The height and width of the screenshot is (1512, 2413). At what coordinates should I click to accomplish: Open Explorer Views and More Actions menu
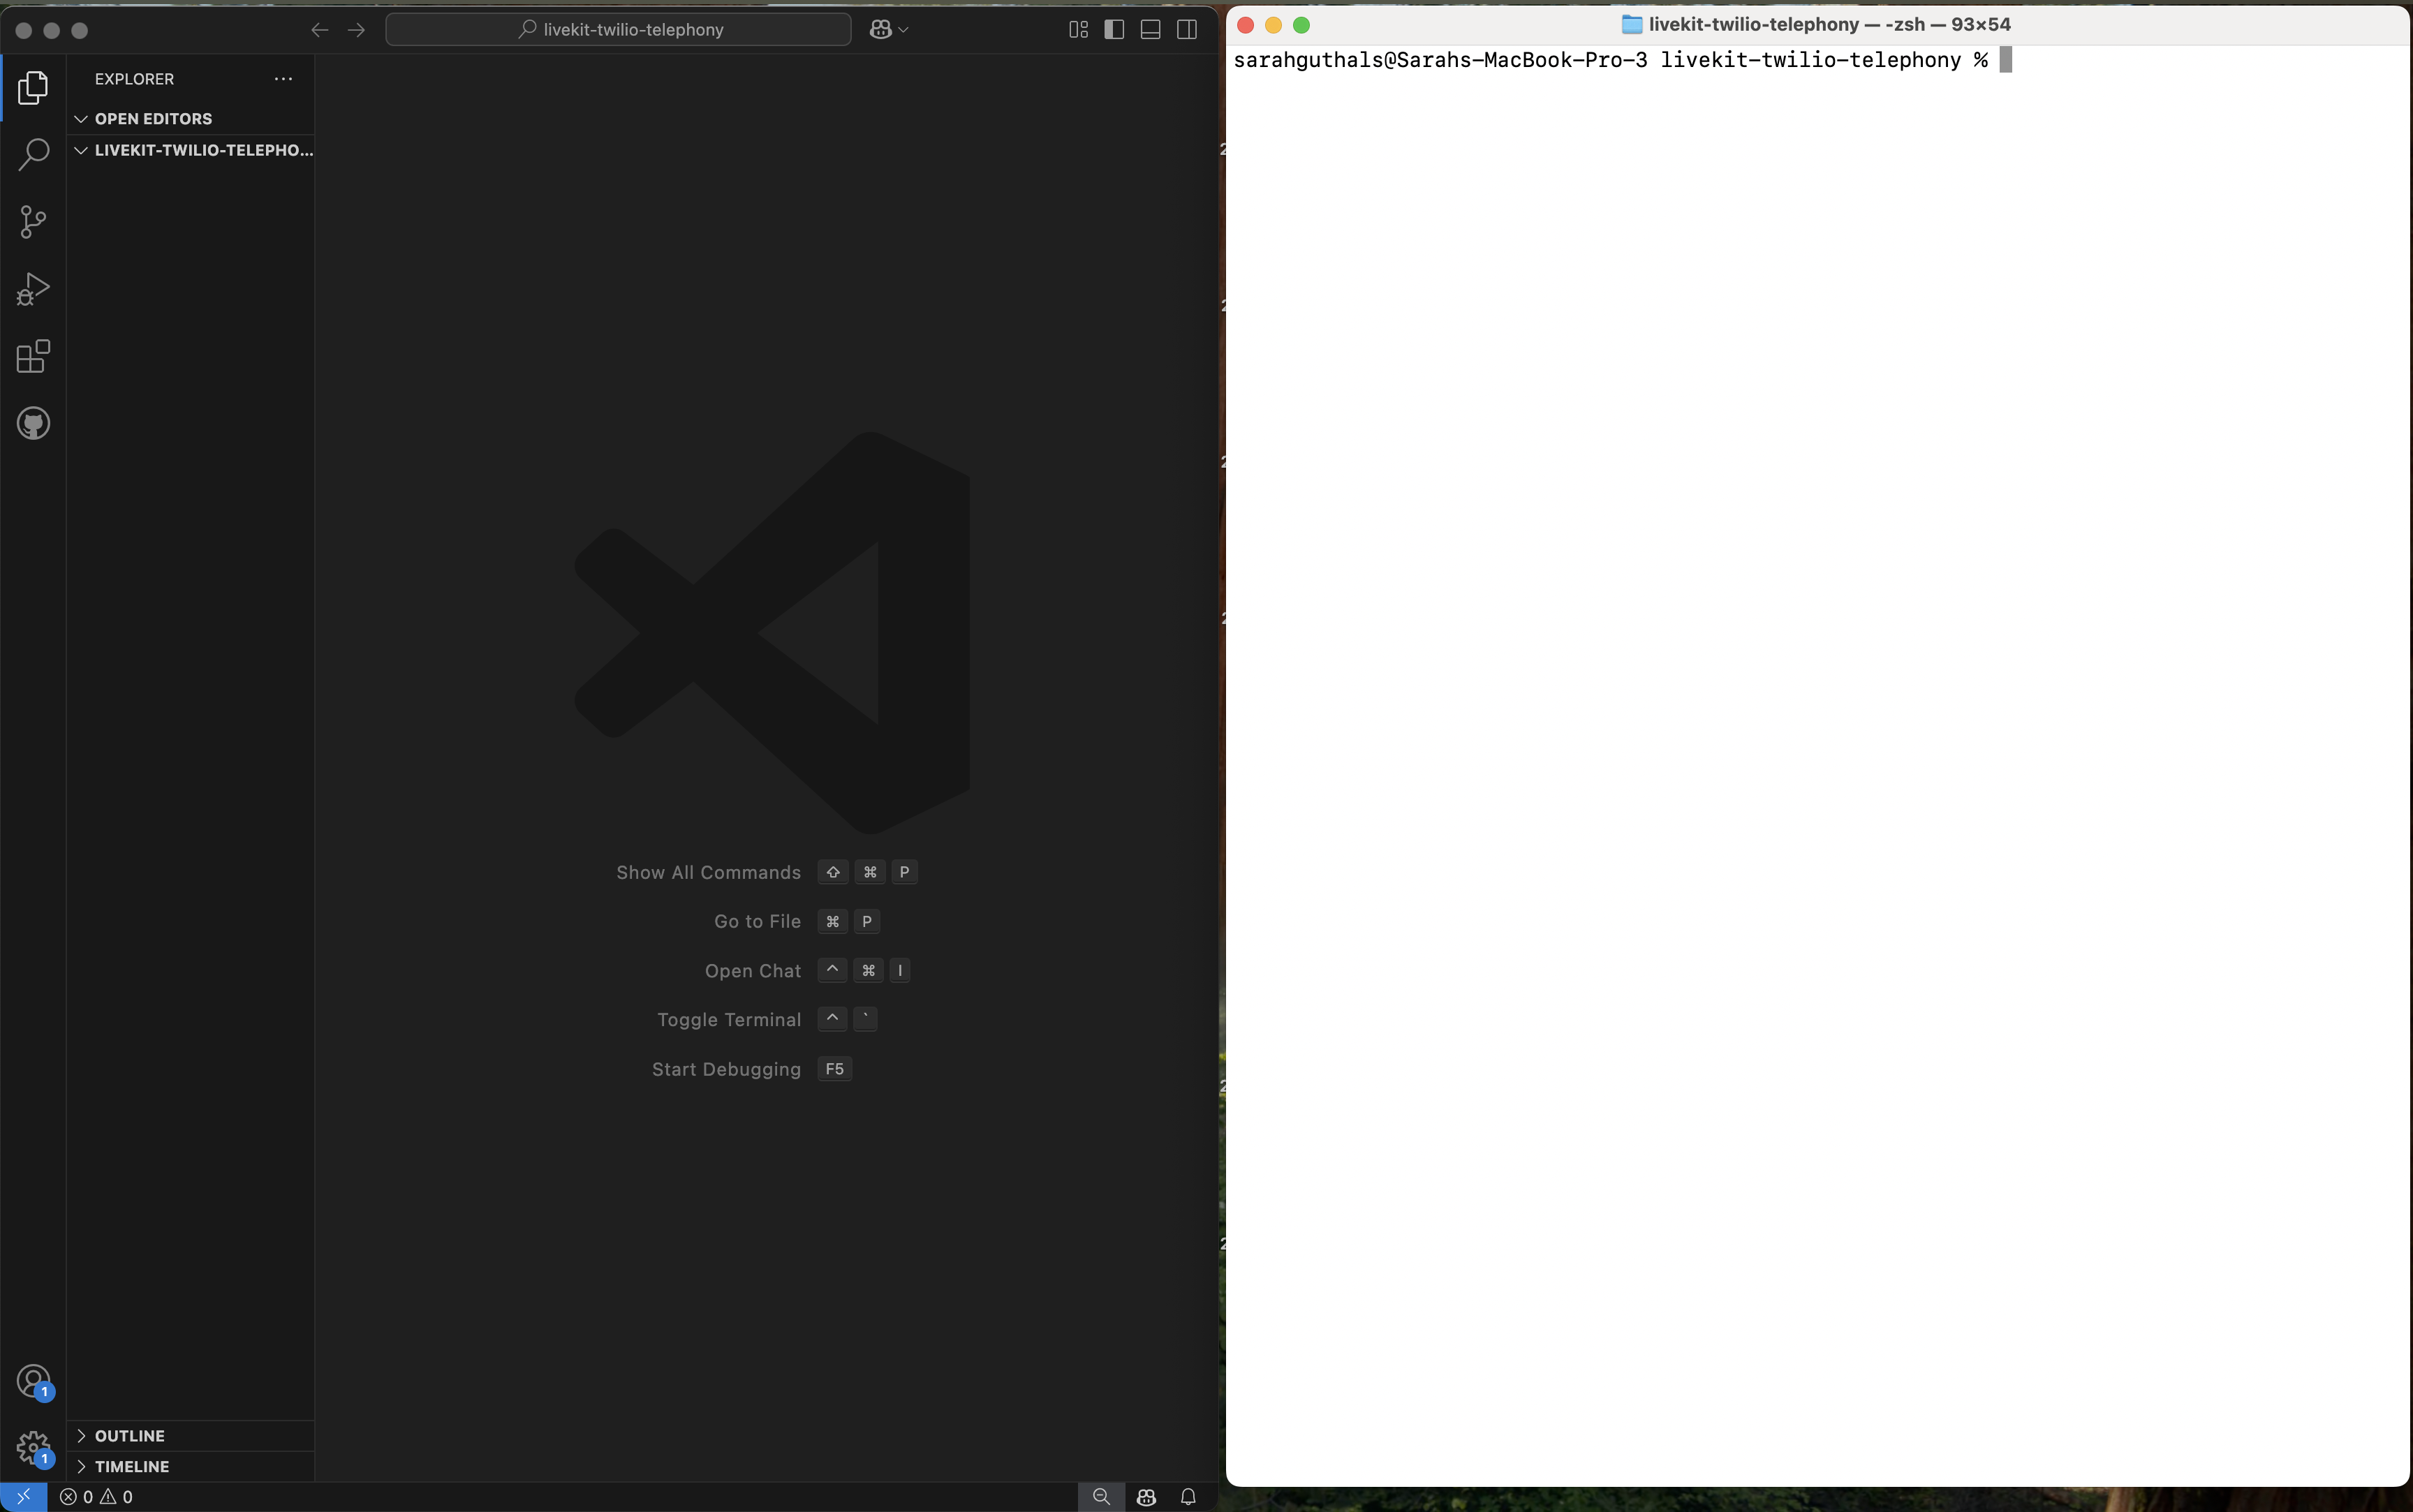pos(284,79)
